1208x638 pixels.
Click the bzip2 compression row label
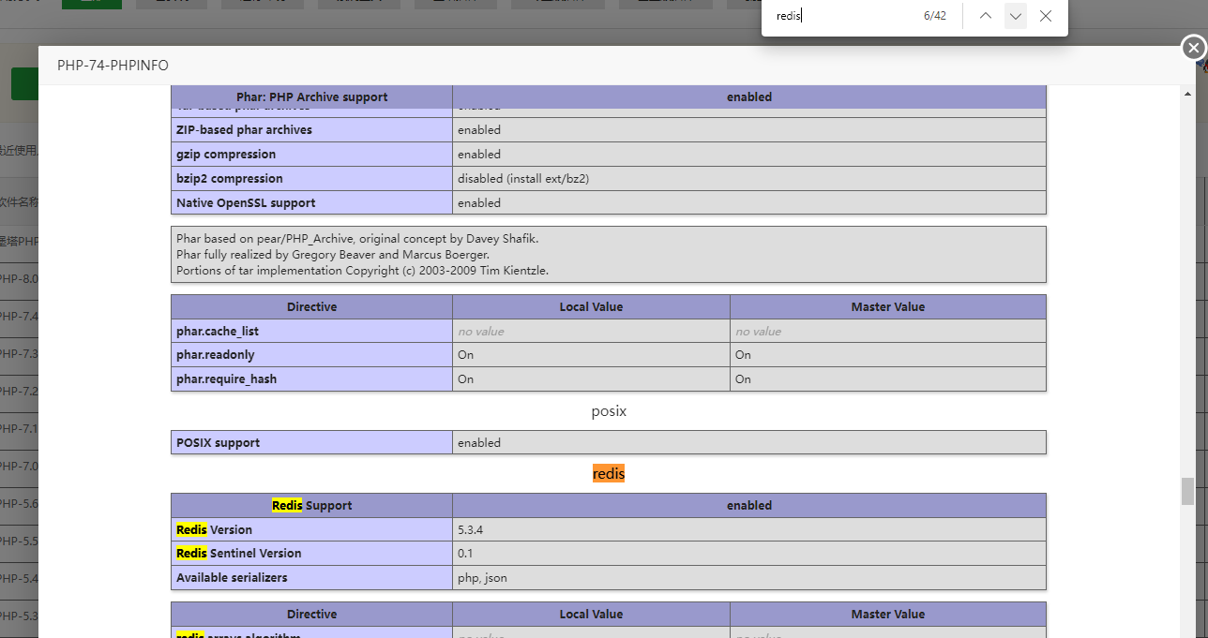point(229,179)
